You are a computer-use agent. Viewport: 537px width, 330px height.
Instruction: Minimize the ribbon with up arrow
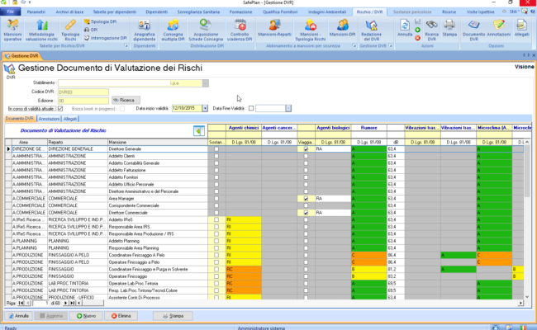[x=504, y=12]
